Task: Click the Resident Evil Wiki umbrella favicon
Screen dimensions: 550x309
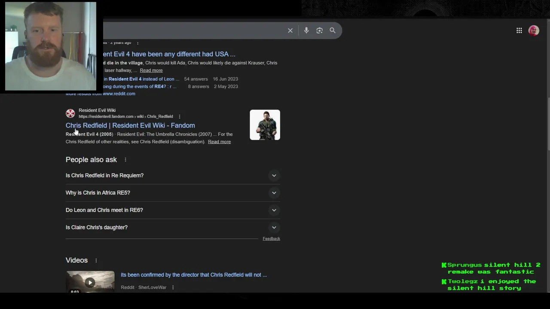Action: [70, 113]
